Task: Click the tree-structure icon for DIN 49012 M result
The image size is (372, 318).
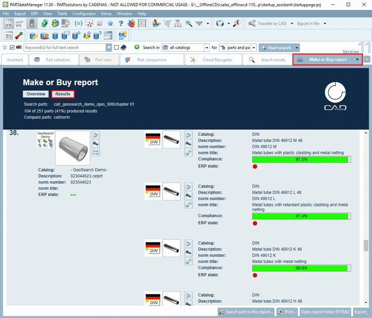Action: coord(188,135)
